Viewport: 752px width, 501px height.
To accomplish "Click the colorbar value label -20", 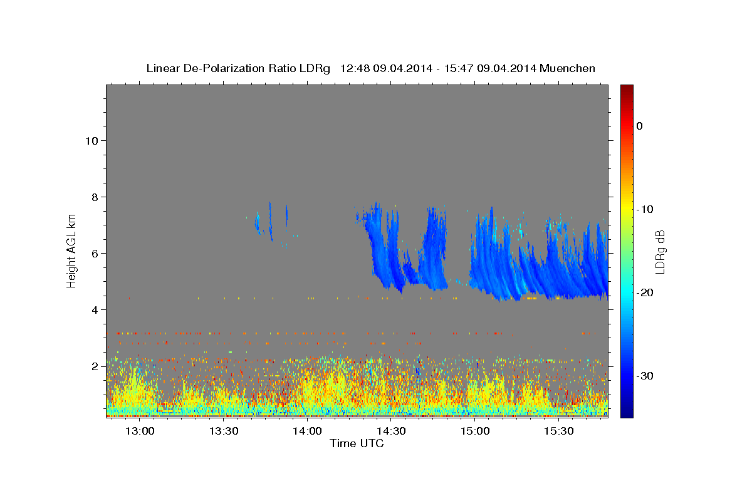I will click(x=645, y=292).
